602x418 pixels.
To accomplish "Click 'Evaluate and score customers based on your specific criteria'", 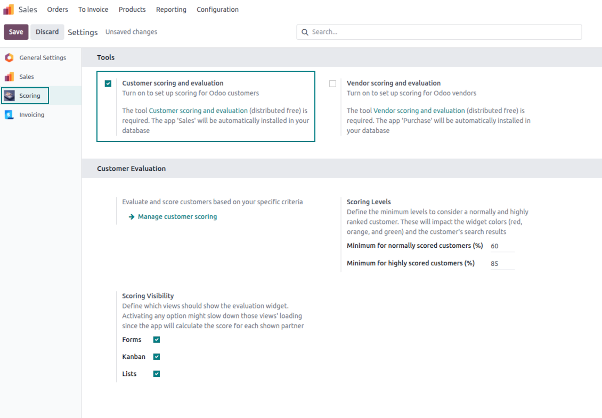I will [x=213, y=202].
